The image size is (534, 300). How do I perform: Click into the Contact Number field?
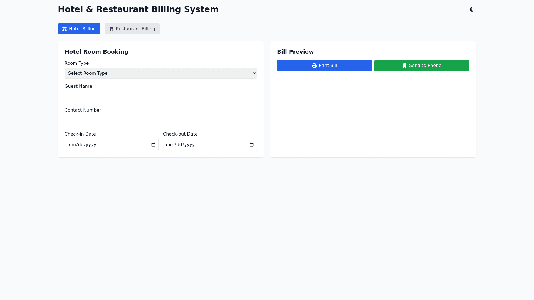160,121
